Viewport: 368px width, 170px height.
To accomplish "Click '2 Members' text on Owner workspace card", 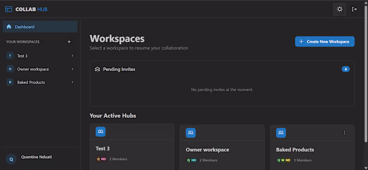I will coord(208,160).
